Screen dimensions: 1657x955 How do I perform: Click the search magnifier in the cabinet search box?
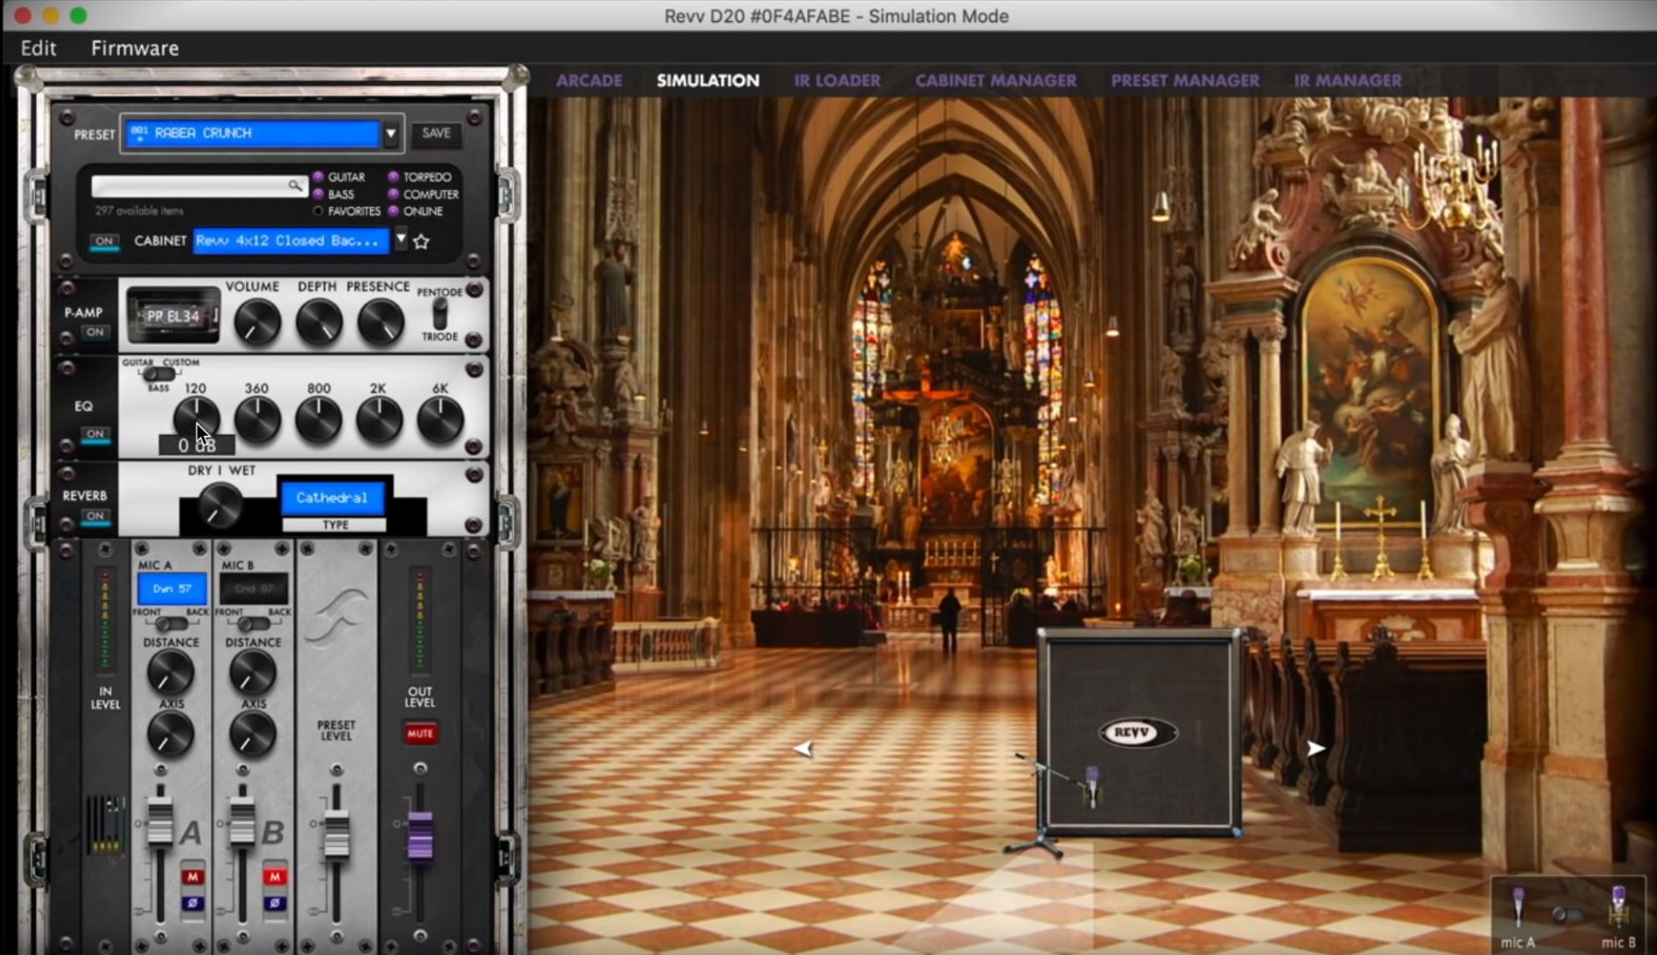point(294,185)
